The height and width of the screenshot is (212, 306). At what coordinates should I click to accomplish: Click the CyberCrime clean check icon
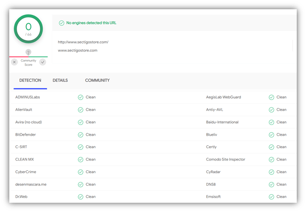[81, 172]
